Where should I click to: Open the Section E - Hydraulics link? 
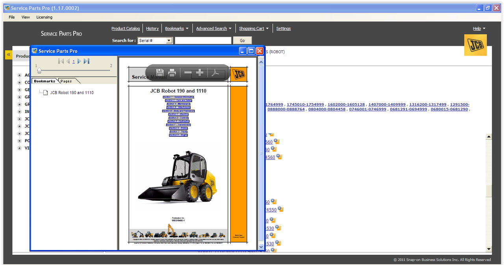coord(178,121)
